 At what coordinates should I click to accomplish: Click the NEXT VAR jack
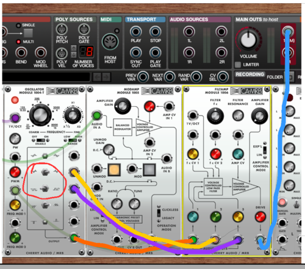pos(170,77)
